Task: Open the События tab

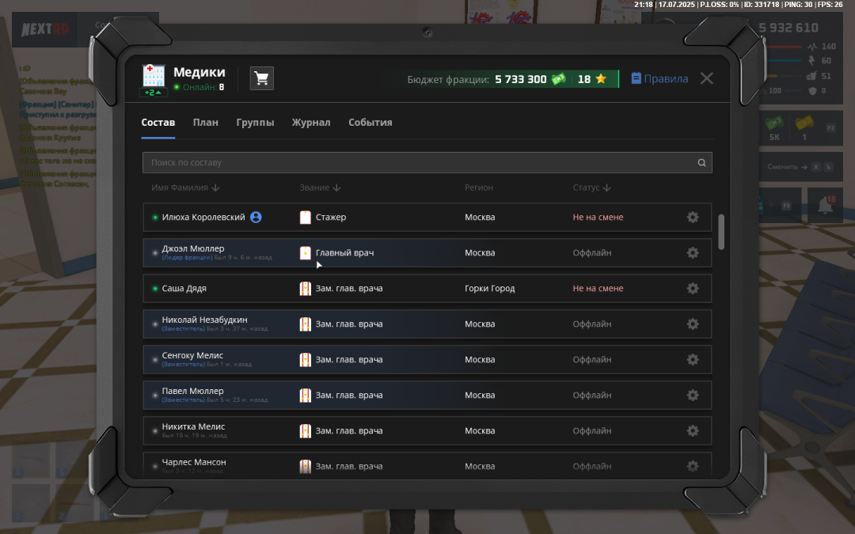Action: coord(370,123)
